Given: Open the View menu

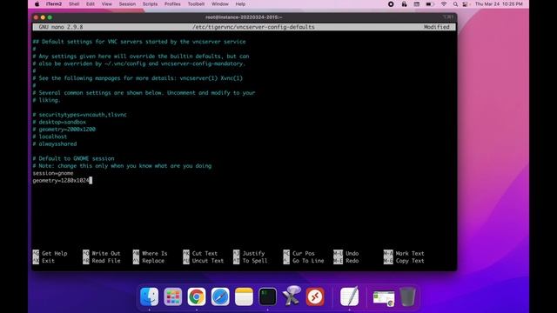Looking at the screenshot, I should tap(106, 4).
